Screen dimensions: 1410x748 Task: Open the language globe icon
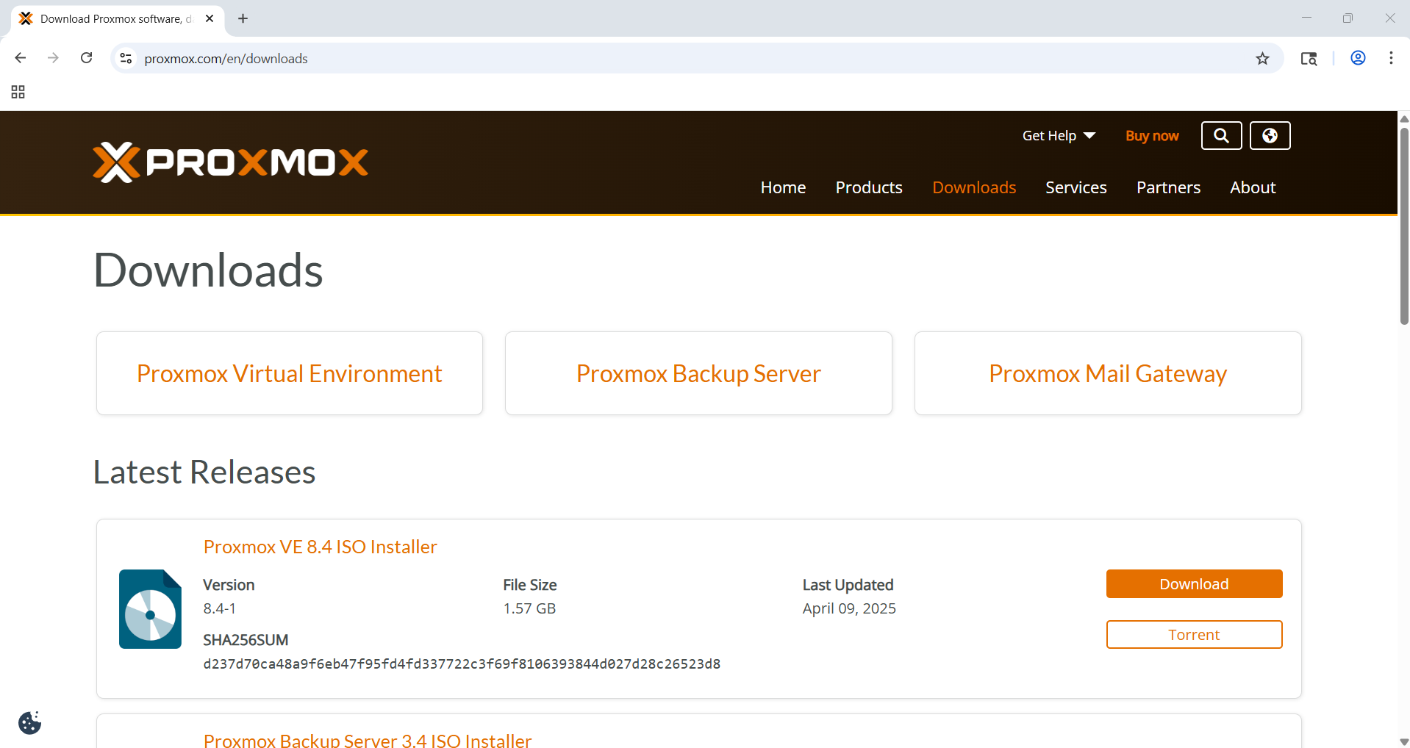pyautogui.click(x=1270, y=135)
